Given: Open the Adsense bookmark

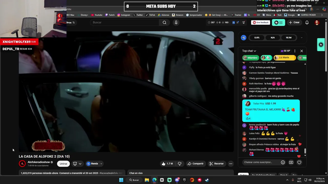Looking at the screenshot, I should [x=163, y=15].
